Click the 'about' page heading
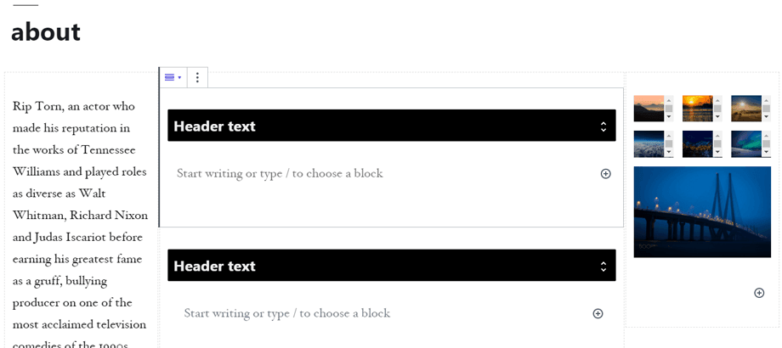The height and width of the screenshot is (348, 782). pos(46,32)
